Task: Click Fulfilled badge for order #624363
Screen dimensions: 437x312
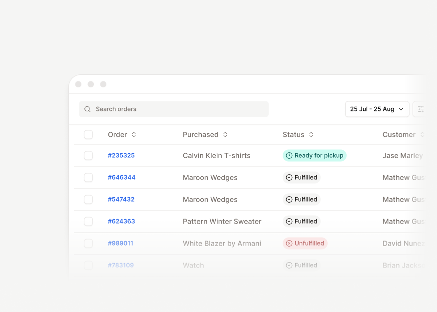Action: 302,222
